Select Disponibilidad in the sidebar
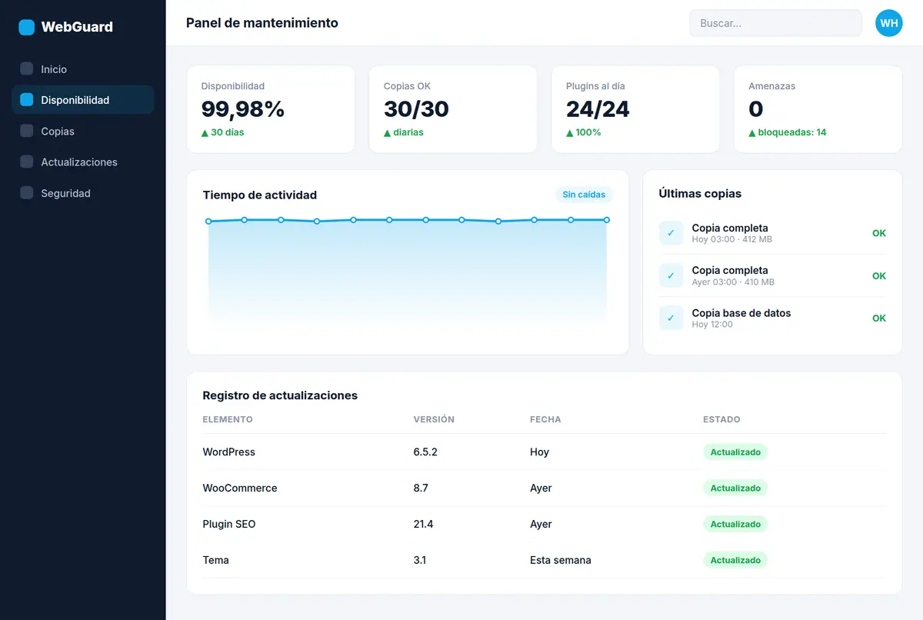923x620 pixels. [x=83, y=100]
